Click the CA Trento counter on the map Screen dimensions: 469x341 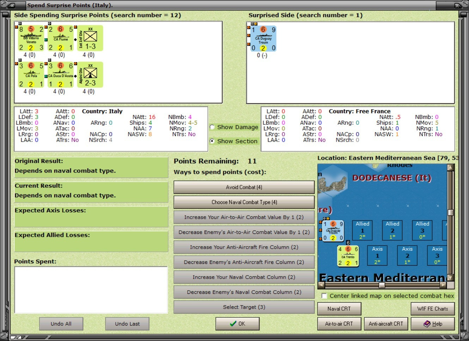[348, 256]
